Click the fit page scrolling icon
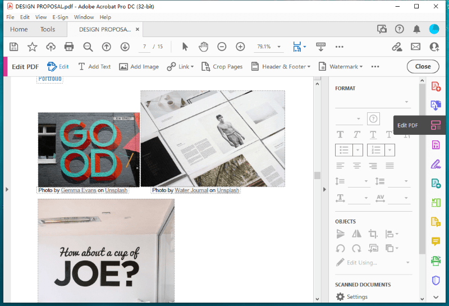The width and height of the screenshot is (449, 306). [297, 47]
